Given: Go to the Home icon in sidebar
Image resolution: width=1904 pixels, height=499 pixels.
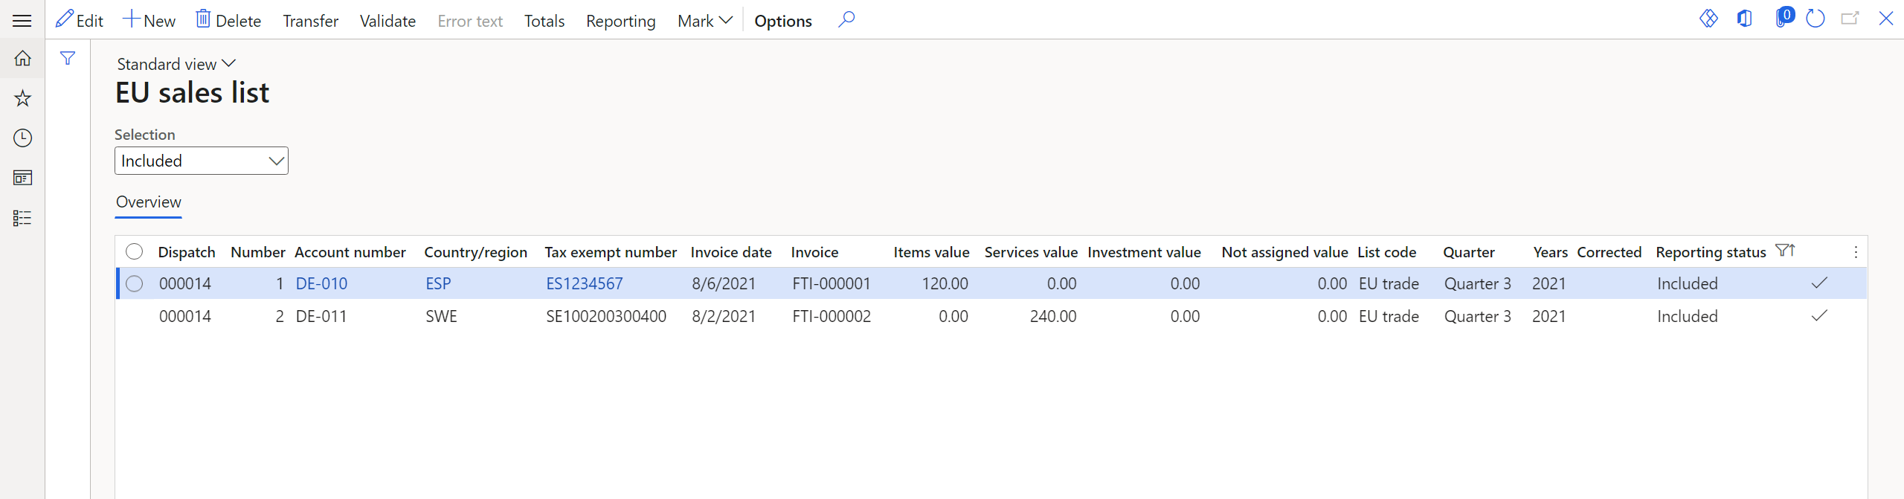Looking at the screenshot, I should pyautogui.click(x=22, y=58).
